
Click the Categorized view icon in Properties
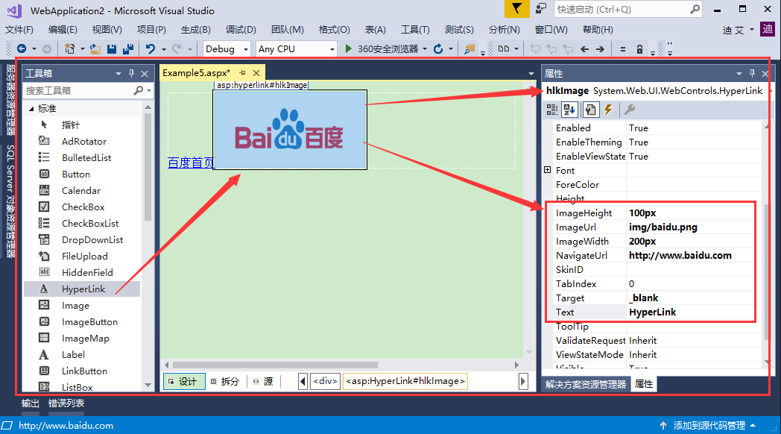tap(552, 110)
